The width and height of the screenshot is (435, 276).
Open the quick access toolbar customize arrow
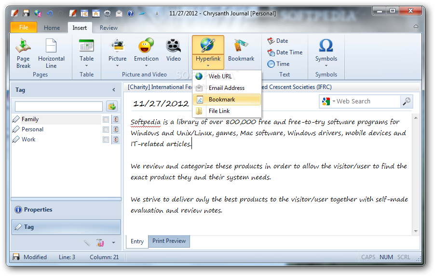click(x=157, y=13)
